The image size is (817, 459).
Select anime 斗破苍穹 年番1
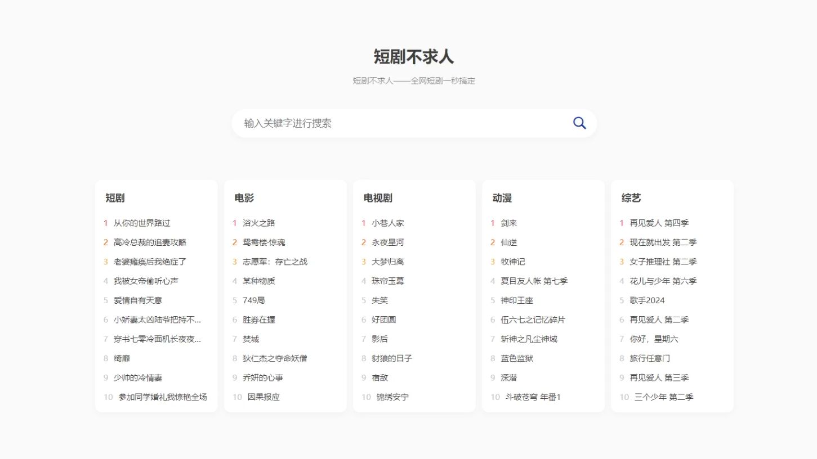[533, 397]
